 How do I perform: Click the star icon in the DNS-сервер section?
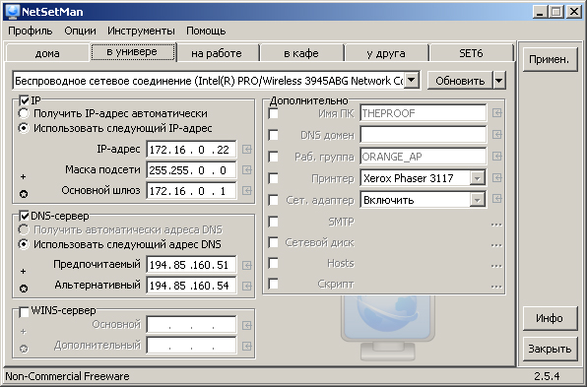point(24,289)
